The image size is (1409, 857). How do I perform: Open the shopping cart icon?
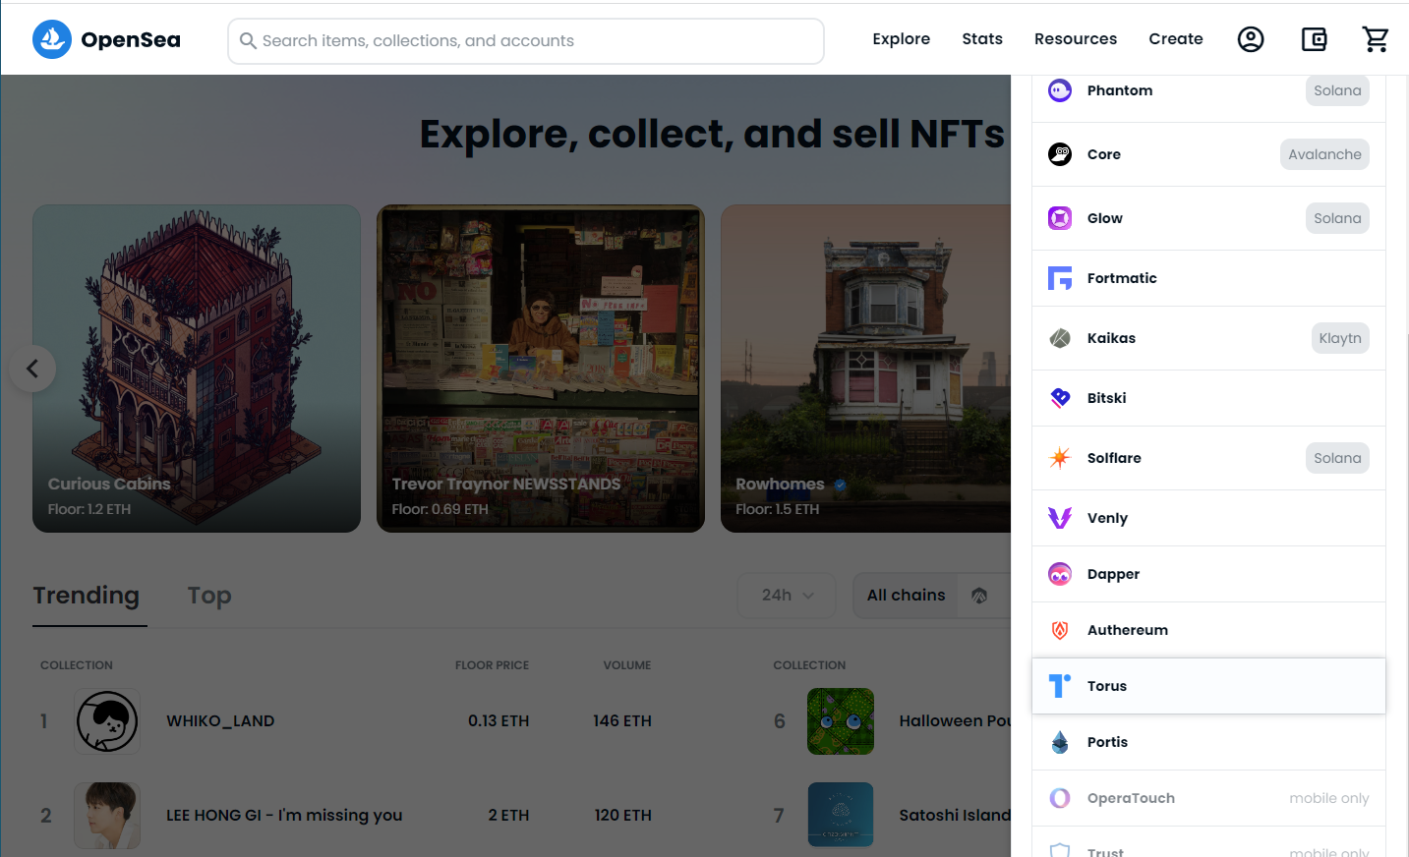click(1376, 39)
